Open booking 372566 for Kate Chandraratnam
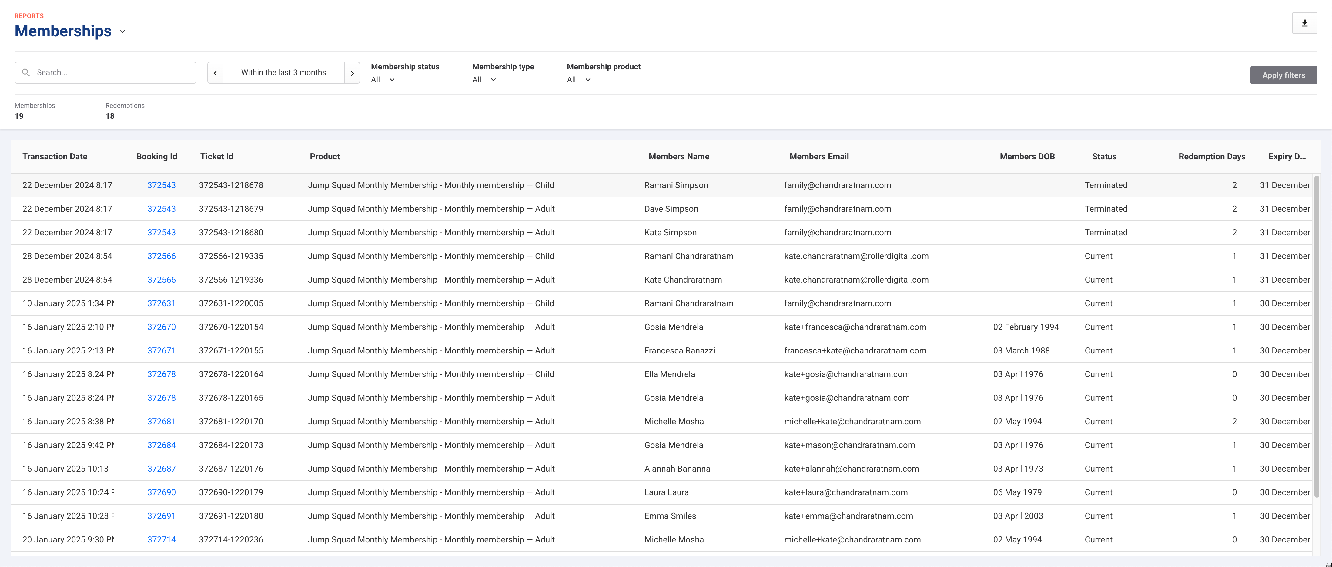The image size is (1332, 567). click(161, 280)
